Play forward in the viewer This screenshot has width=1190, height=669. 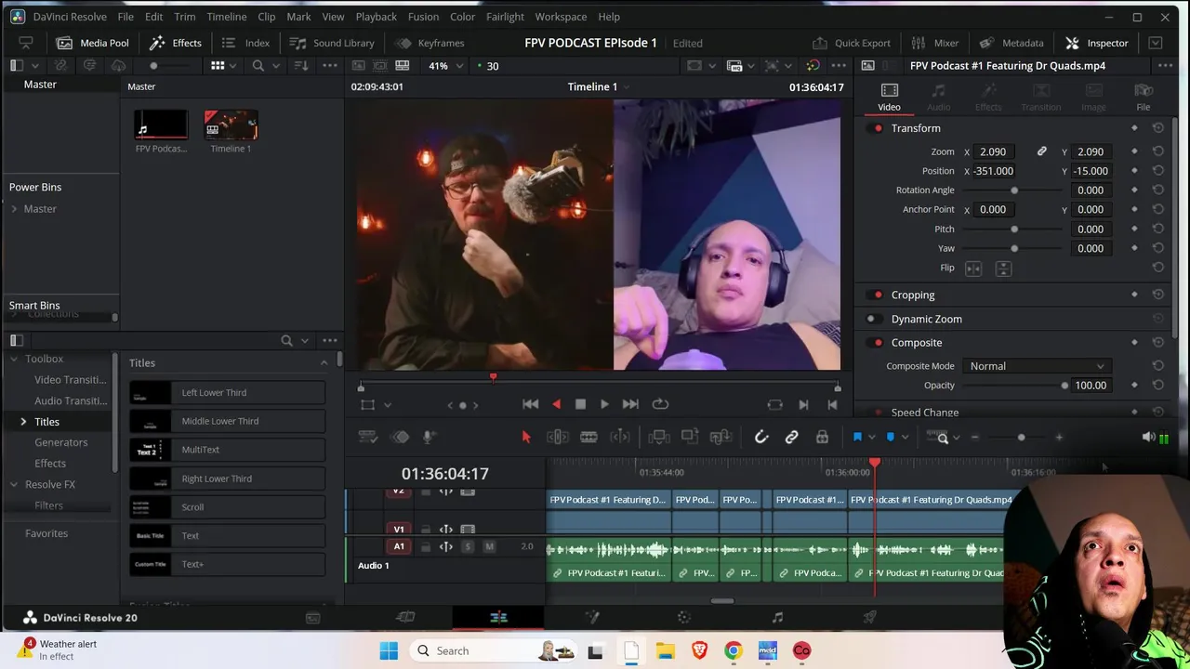coord(604,404)
